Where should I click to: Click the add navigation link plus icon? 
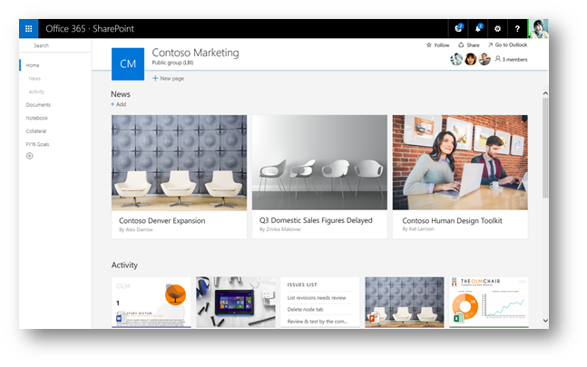pos(30,156)
